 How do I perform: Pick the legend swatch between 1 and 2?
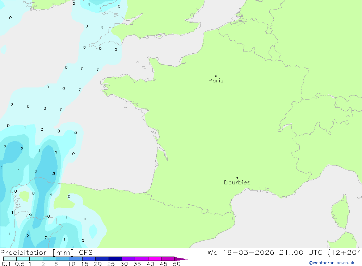tap(36, 259)
